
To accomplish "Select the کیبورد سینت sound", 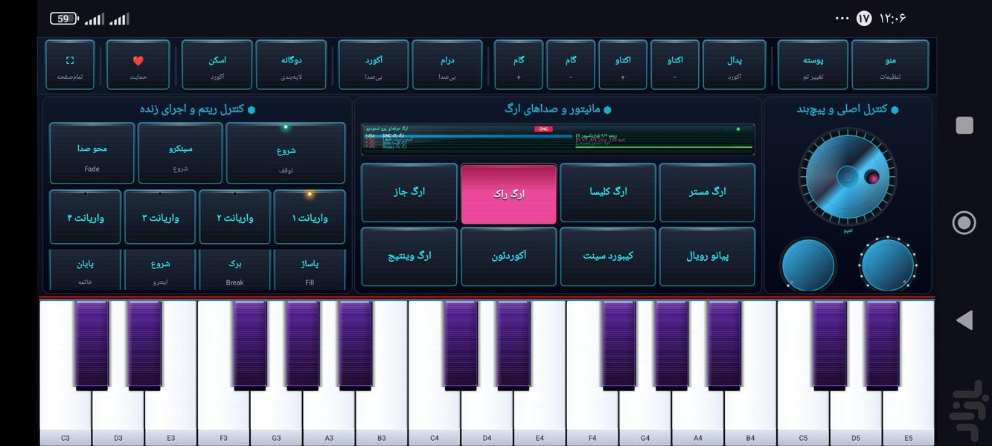I will (x=608, y=256).
